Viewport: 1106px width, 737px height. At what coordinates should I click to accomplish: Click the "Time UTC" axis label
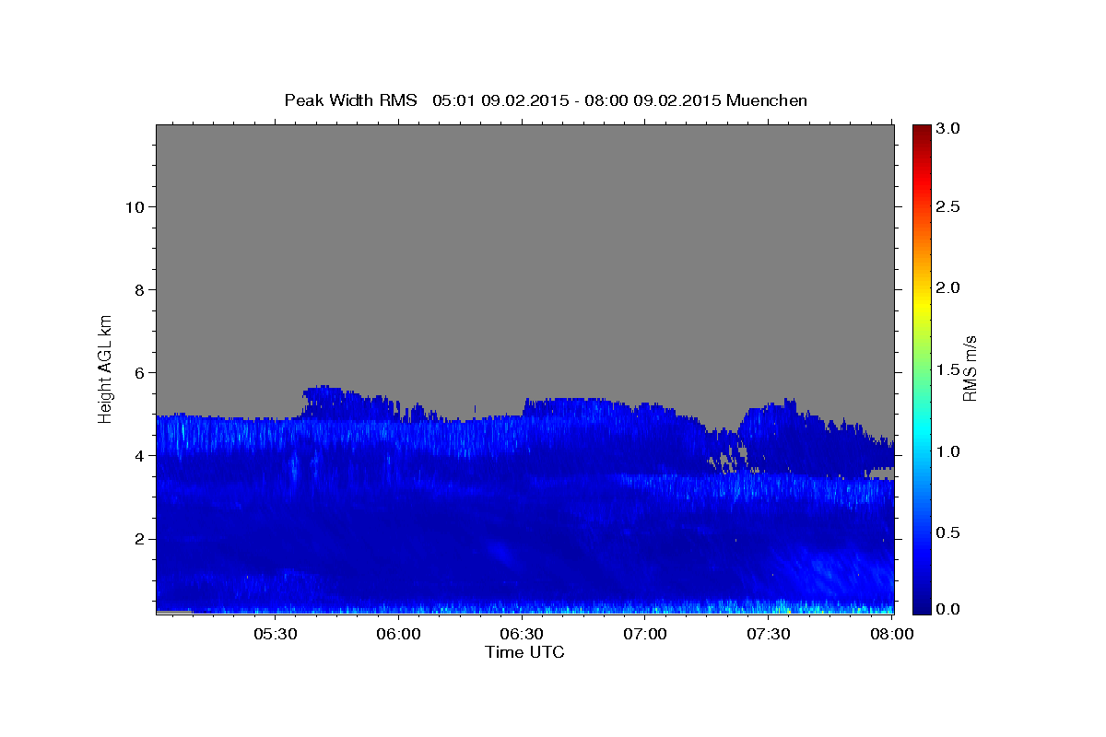pos(524,652)
